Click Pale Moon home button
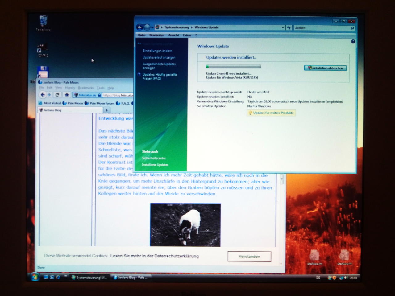Image resolution: width=395 pixels, height=296 pixels. (x=67, y=95)
